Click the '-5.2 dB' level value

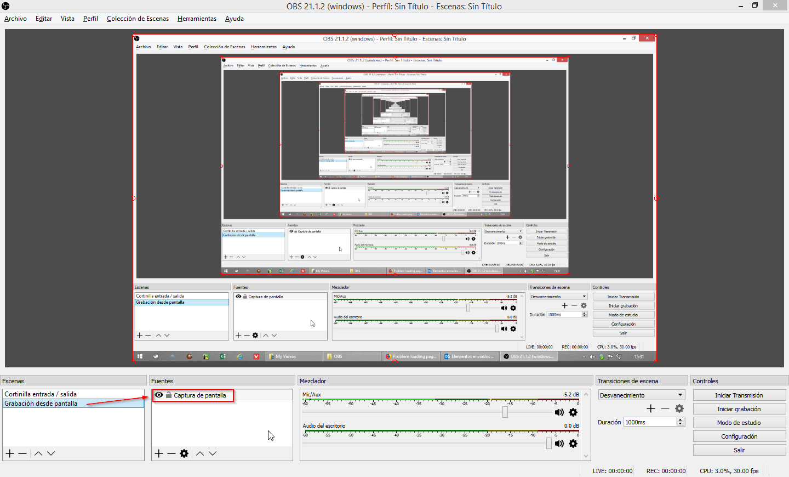click(x=570, y=394)
